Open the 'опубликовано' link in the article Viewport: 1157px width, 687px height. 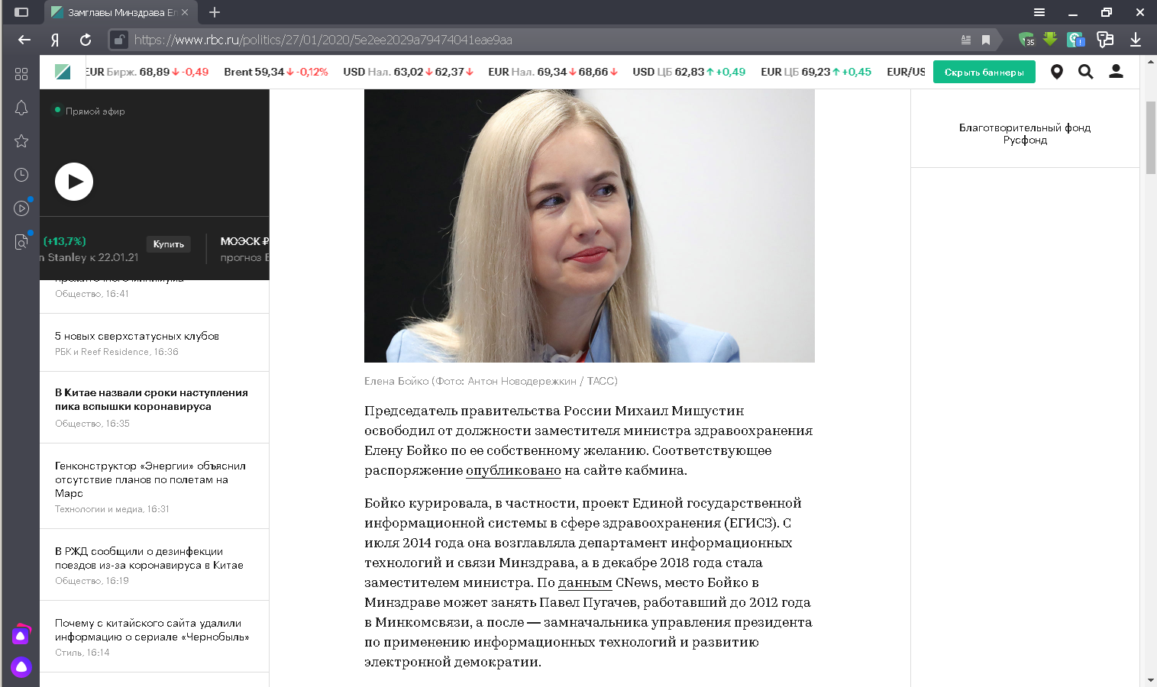[x=513, y=471]
